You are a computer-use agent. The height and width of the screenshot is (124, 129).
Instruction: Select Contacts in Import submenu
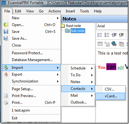click(78, 89)
